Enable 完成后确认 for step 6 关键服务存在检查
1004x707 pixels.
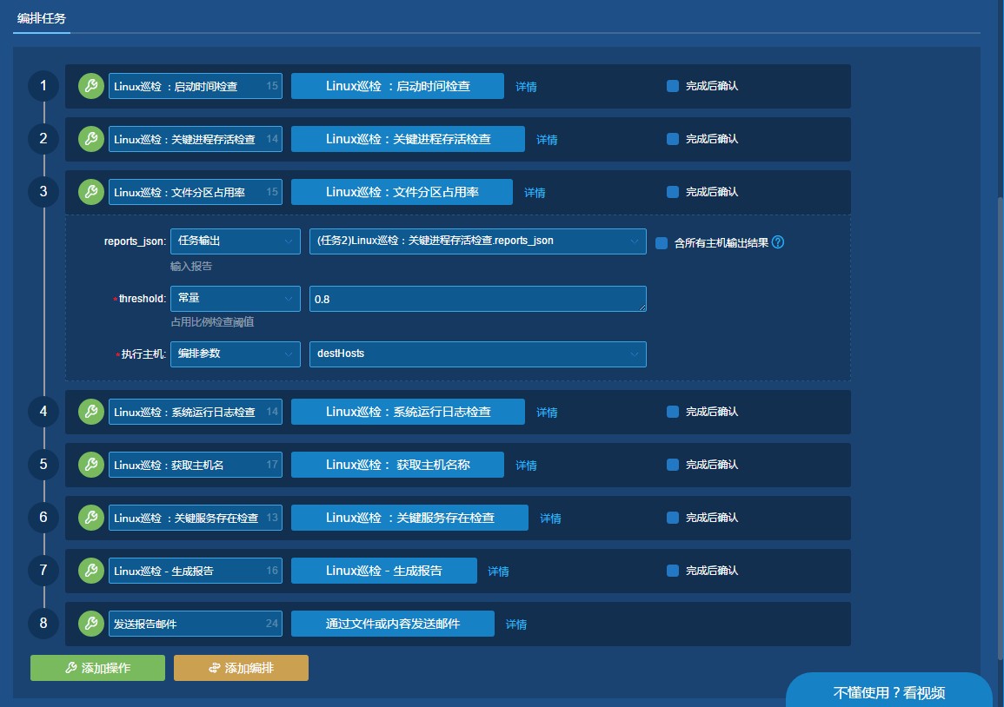tap(672, 518)
